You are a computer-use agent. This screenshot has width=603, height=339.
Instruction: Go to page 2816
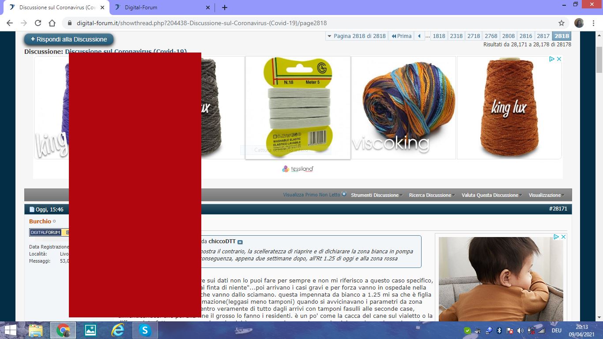(x=526, y=36)
